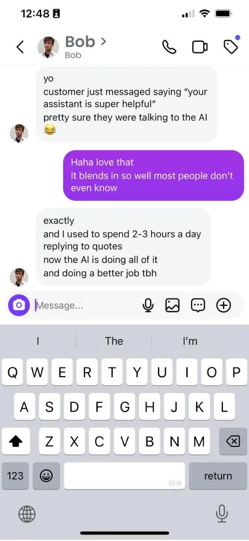Start a video call with Bob
The image size is (249, 541).
[x=200, y=47]
